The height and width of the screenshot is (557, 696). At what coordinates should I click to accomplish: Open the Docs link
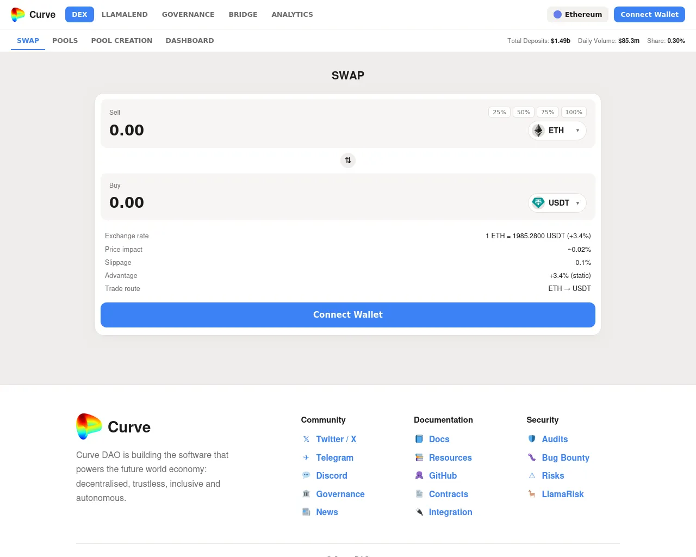click(x=439, y=439)
